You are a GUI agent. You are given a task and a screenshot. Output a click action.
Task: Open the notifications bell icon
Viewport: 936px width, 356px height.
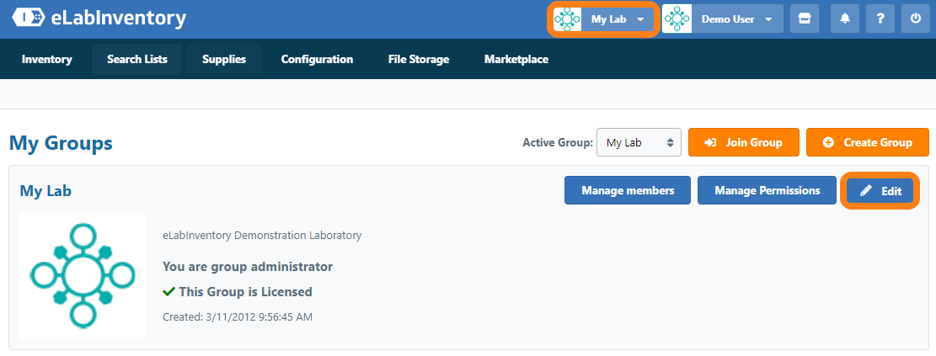(844, 19)
